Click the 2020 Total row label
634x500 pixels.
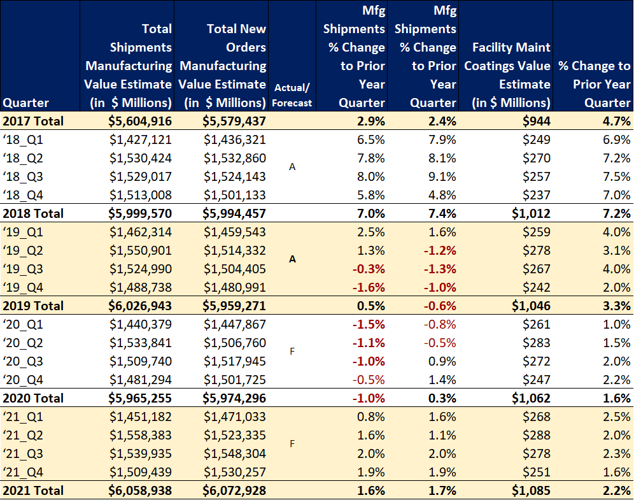click(33, 398)
